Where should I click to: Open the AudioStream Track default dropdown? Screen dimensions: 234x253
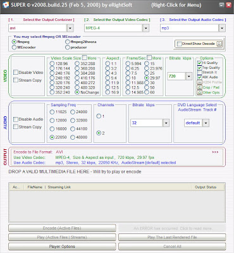[206, 123]
